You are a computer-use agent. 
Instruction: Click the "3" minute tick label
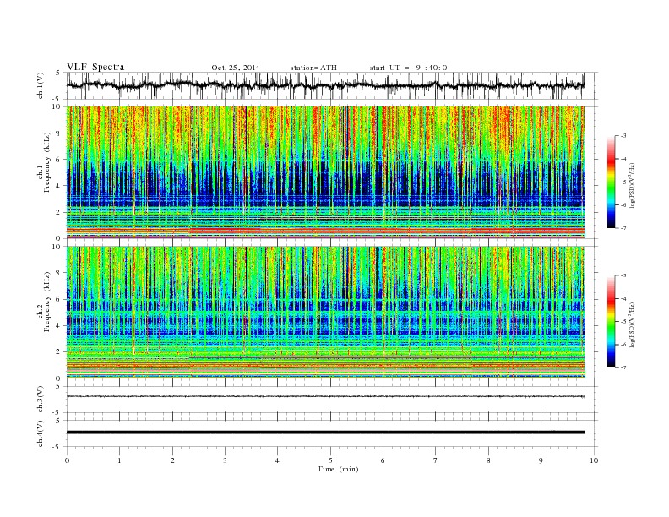(225, 460)
